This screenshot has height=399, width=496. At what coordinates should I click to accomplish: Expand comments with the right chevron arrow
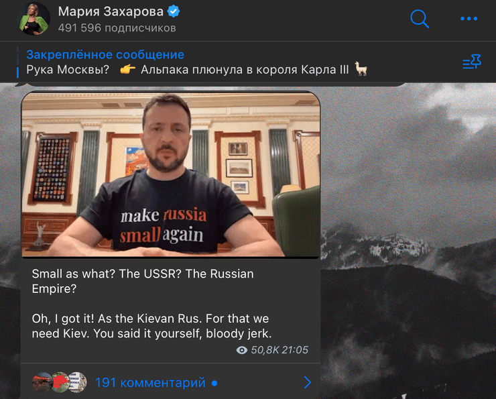point(307,382)
